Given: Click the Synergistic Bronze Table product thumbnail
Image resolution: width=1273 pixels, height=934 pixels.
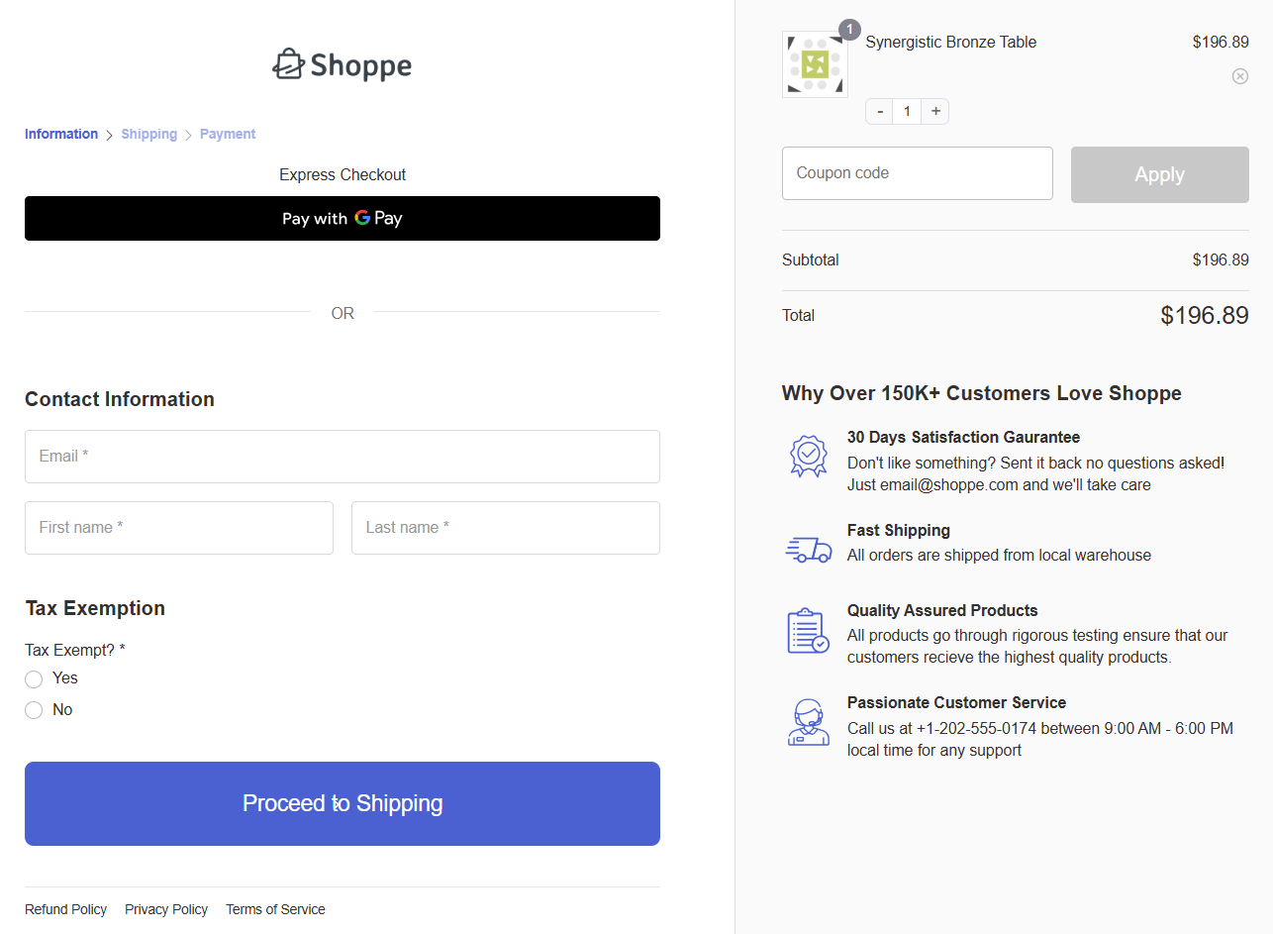Looking at the screenshot, I should click(x=815, y=63).
